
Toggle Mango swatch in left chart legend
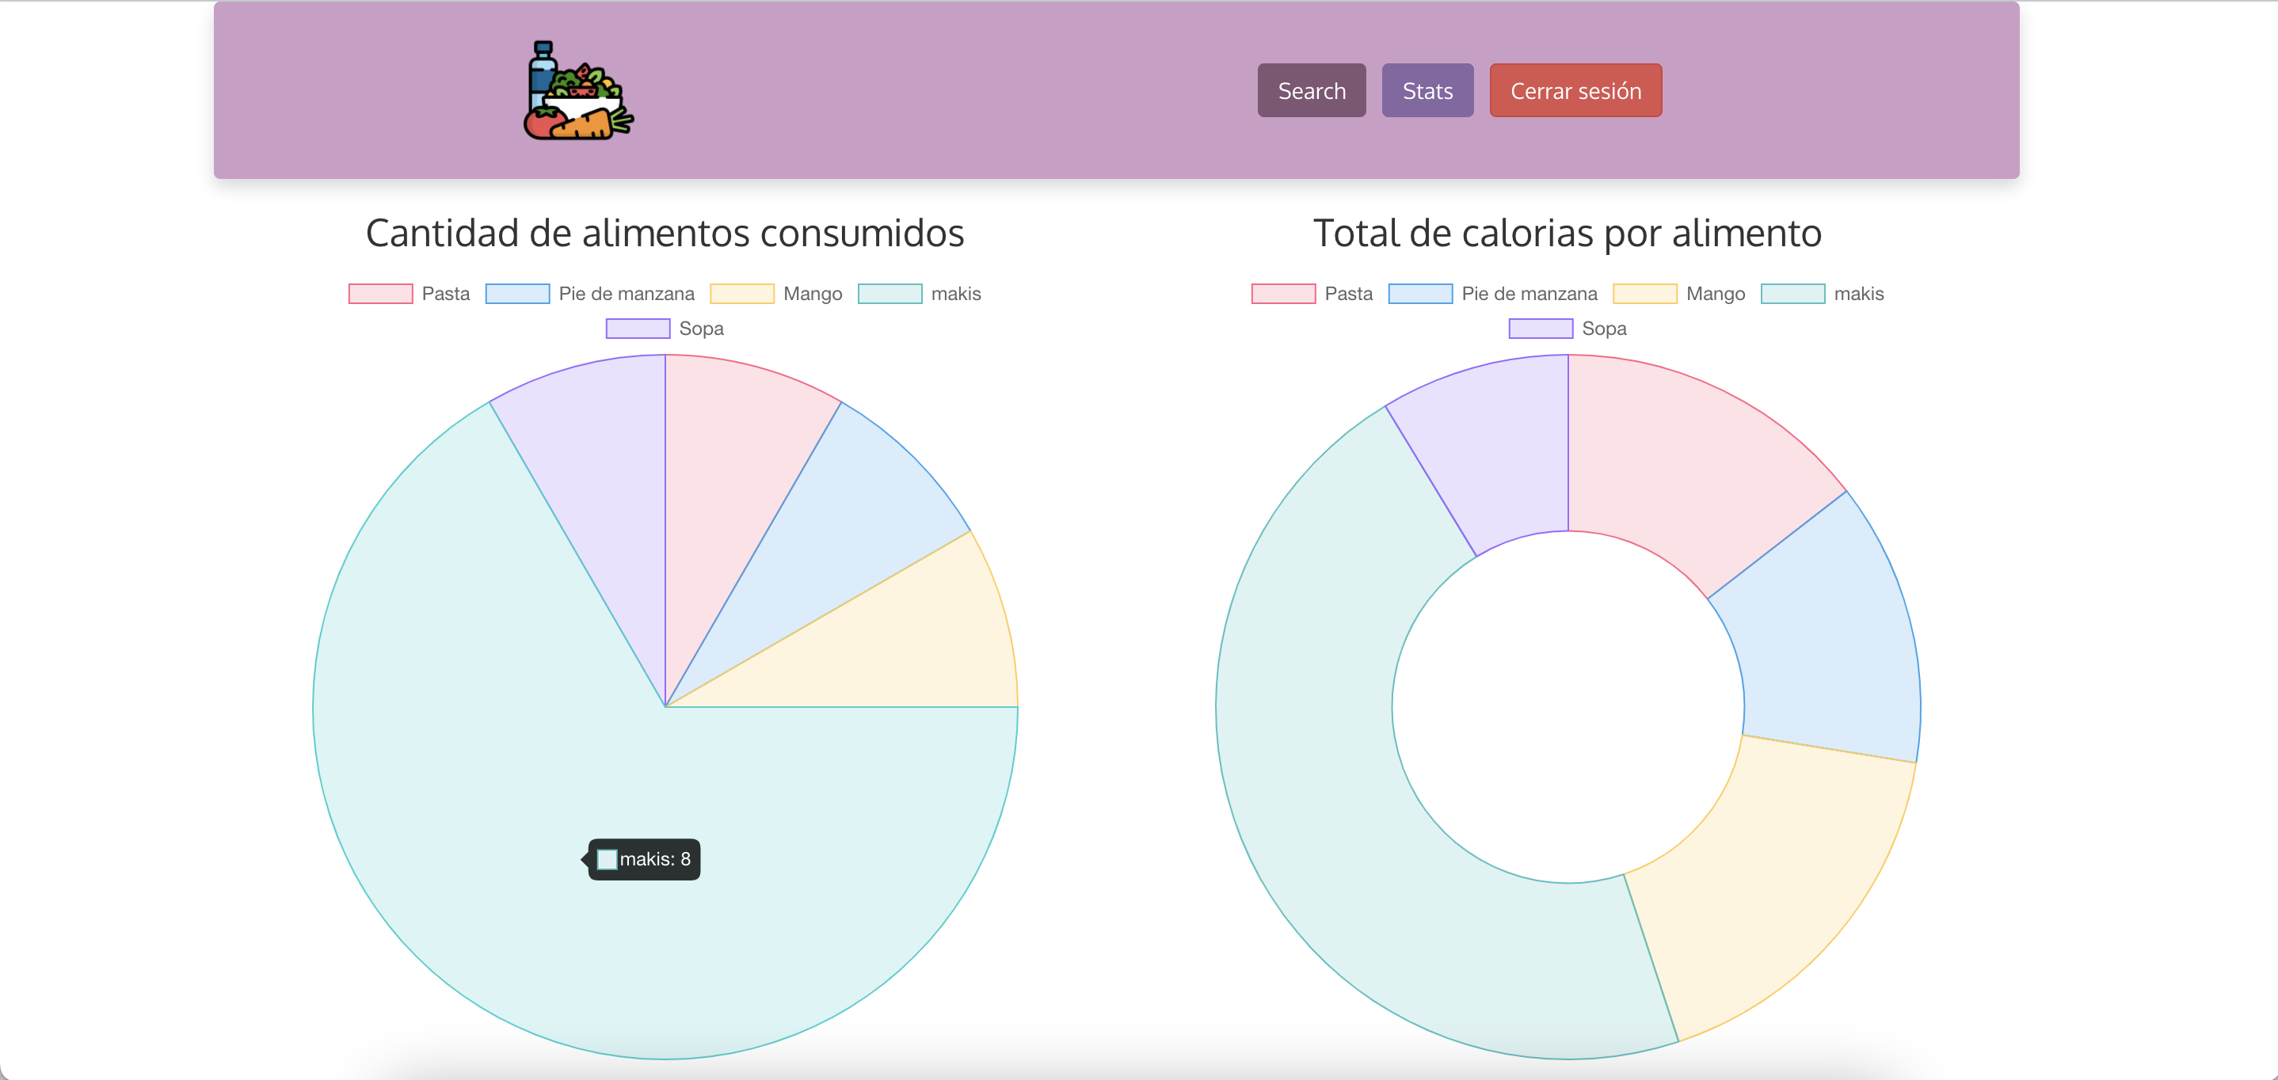point(742,294)
